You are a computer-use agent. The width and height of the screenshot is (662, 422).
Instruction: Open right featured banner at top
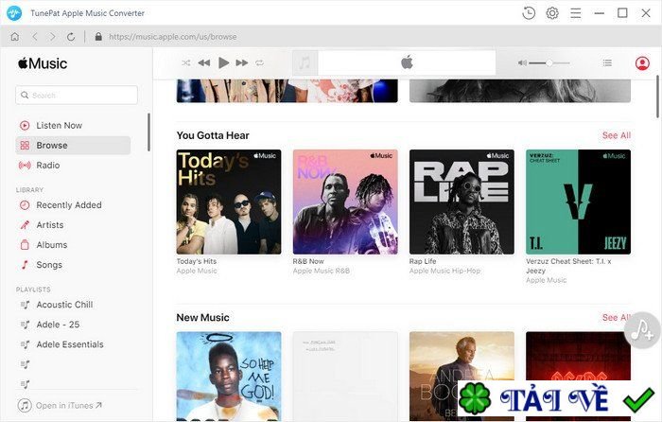point(520,91)
